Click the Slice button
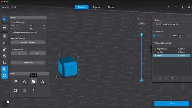The width and height of the screenshot is (192, 108). [172, 103]
